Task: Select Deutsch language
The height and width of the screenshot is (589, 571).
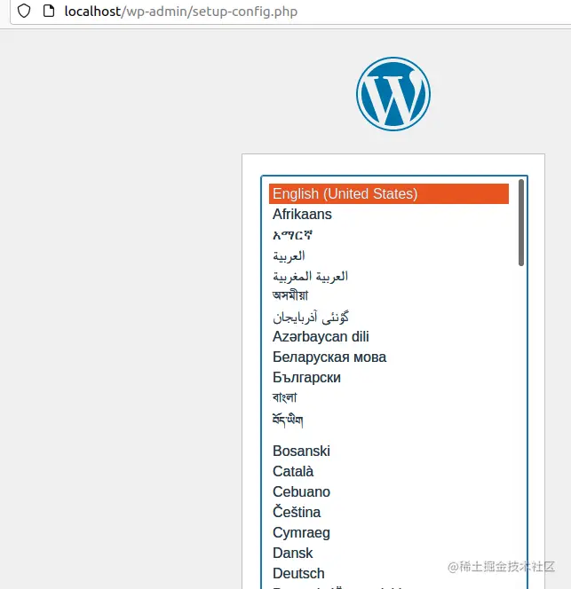Action: tap(389, 574)
